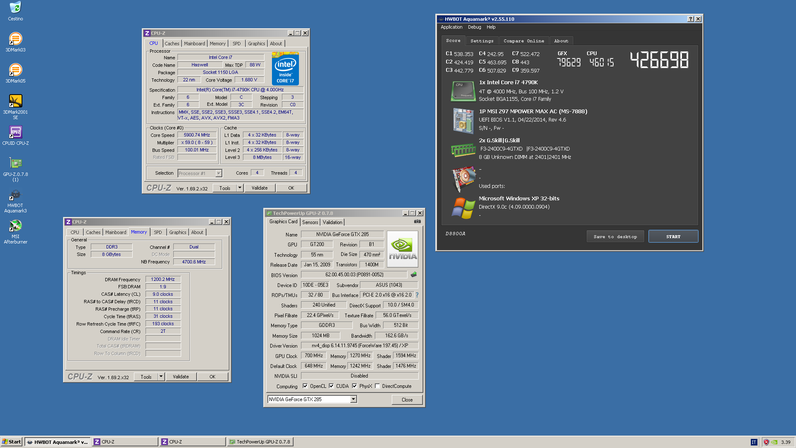Image resolution: width=796 pixels, height=448 pixels.
Task: Click the CPU chip icon in Aquamark
Action: 463,91
